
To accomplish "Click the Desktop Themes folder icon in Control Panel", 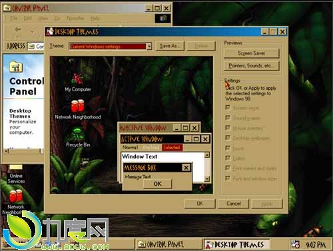I will pyautogui.click(x=16, y=67).
